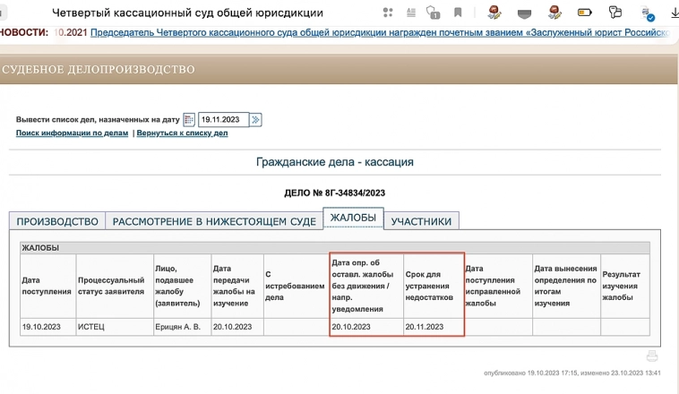Switch to the УЧАСТНИКИ tab
The width and height of the screenshot is (679, 394).
pos(422,221)
